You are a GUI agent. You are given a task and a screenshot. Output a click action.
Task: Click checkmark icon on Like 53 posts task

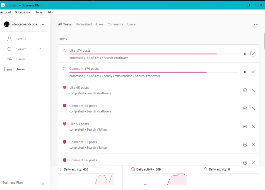click(x=245, y=126)
